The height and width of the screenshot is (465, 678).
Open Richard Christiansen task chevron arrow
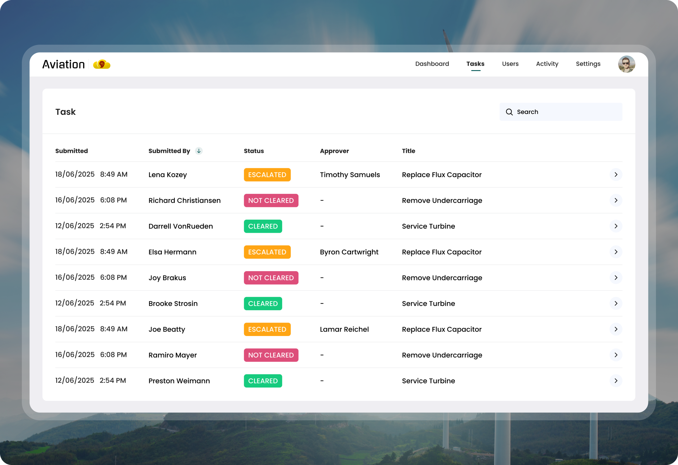click(615, 200)
